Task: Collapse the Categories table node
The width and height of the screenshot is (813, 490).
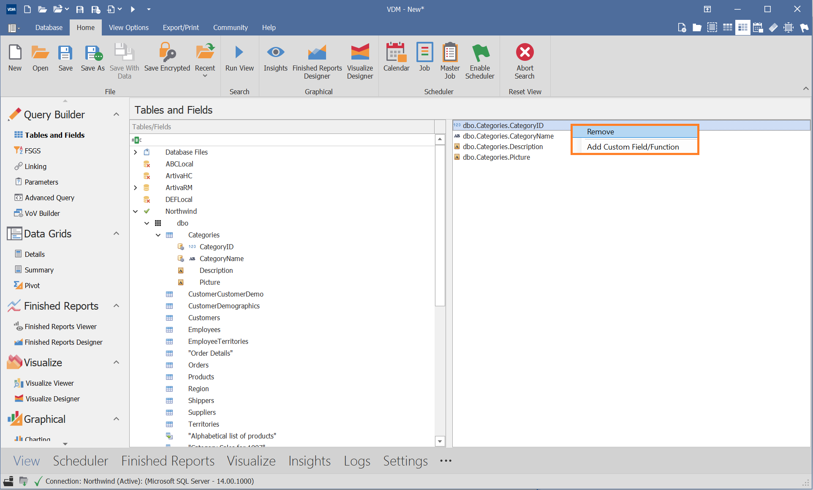Action: click(158, 235)
